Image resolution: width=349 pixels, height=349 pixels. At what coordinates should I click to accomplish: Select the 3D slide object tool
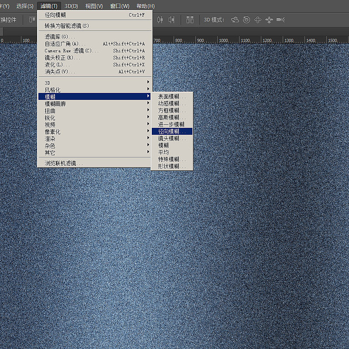click(269, 20)
